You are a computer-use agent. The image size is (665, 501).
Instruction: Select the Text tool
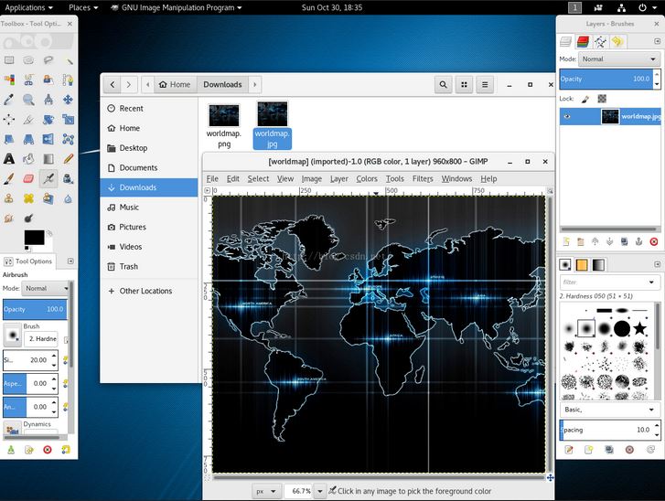[x=9, y=159]
